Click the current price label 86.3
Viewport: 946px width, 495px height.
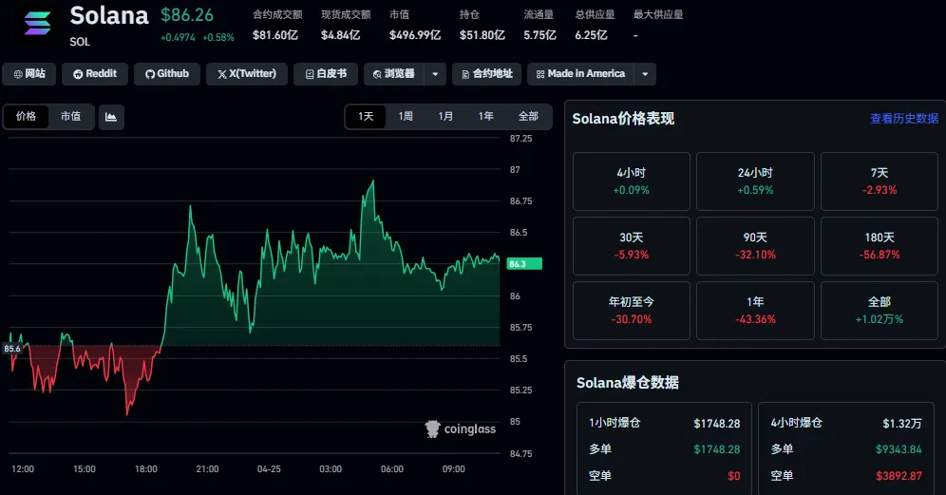(523, 264)
